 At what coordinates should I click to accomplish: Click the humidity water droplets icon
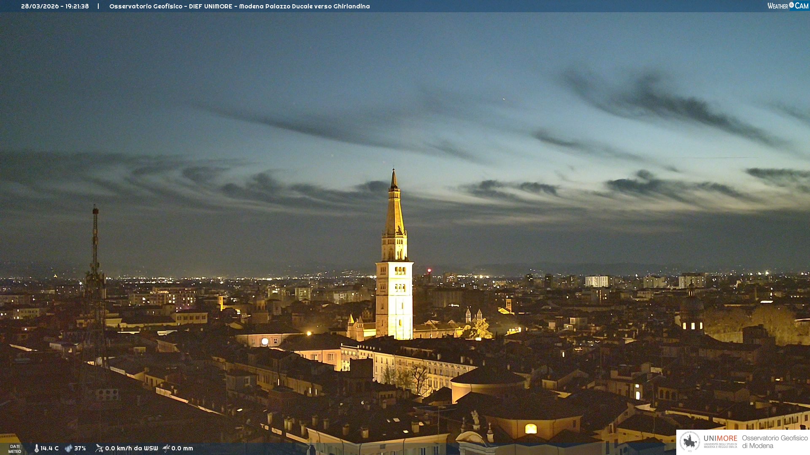[68, 448]
